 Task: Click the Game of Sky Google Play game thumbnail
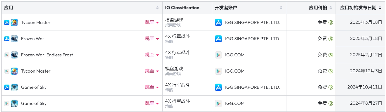click(x=14, y=103)
